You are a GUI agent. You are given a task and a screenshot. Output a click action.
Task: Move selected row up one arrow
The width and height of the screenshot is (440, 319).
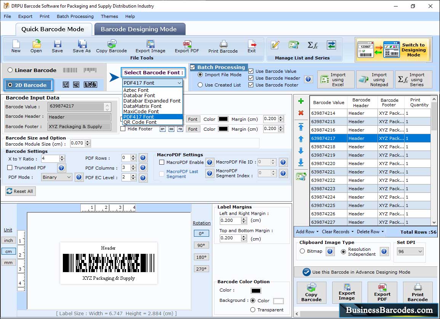point(301,139)
